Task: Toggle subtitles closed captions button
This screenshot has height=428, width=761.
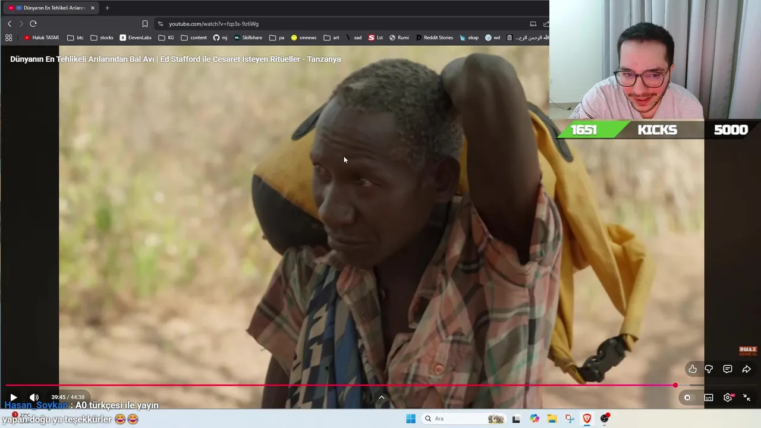Action: (709, 398)
